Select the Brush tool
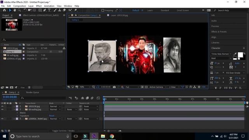 (55, 10)
